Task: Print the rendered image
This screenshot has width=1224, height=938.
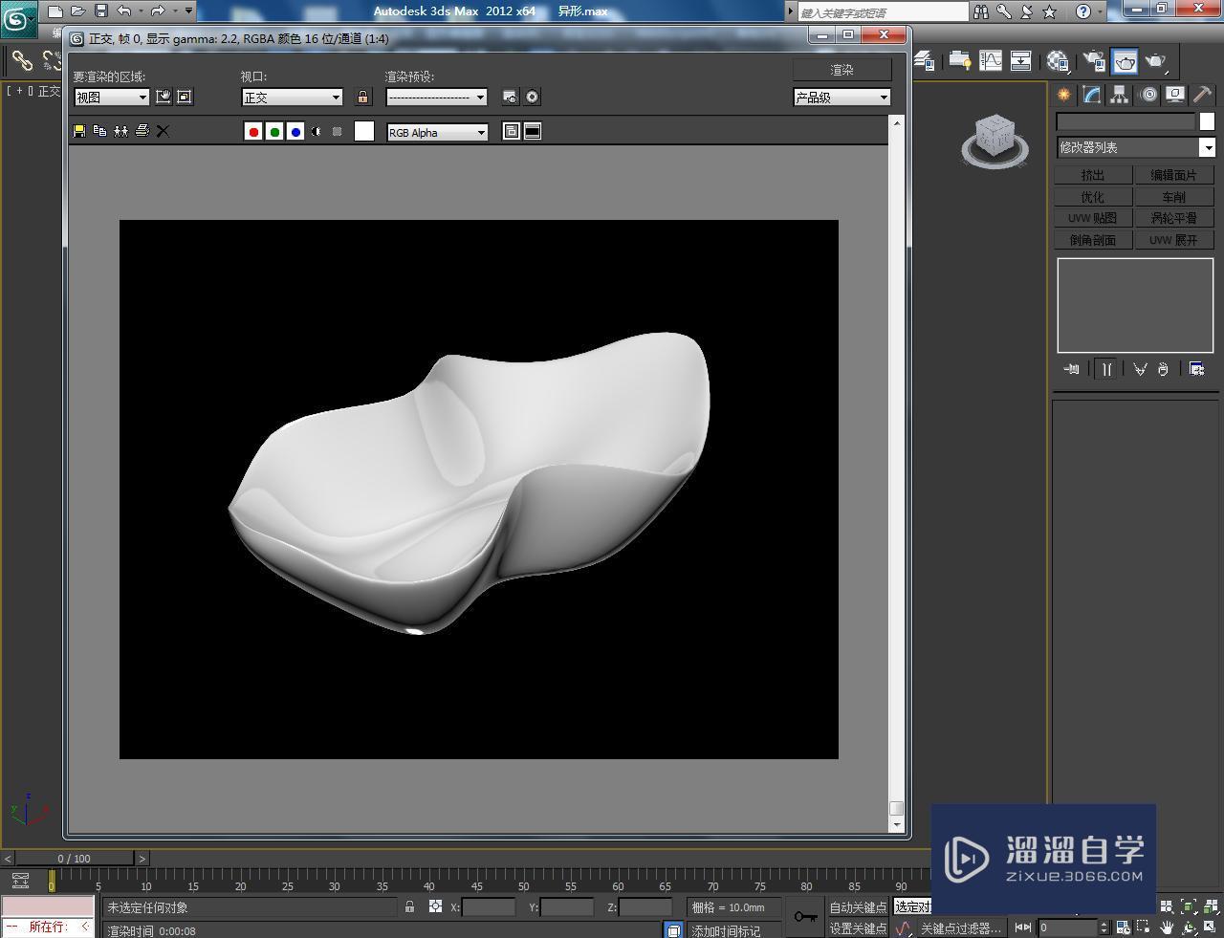Action: click(142, 131)
